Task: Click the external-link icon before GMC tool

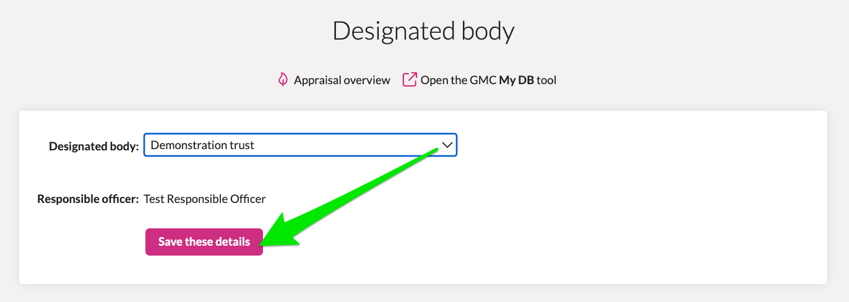Action: [x=410, y=80]
